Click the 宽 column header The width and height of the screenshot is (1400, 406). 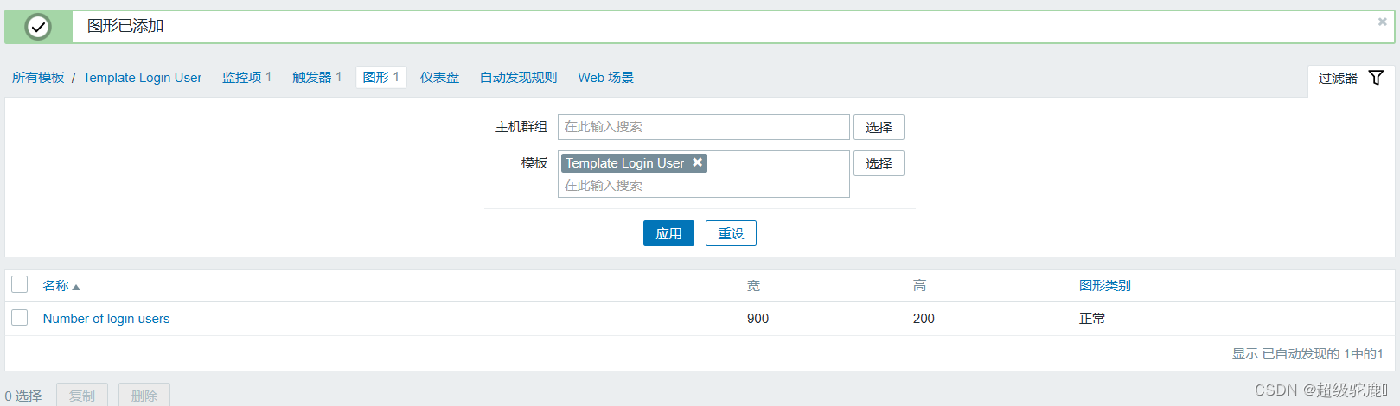[x=754, y=286]
